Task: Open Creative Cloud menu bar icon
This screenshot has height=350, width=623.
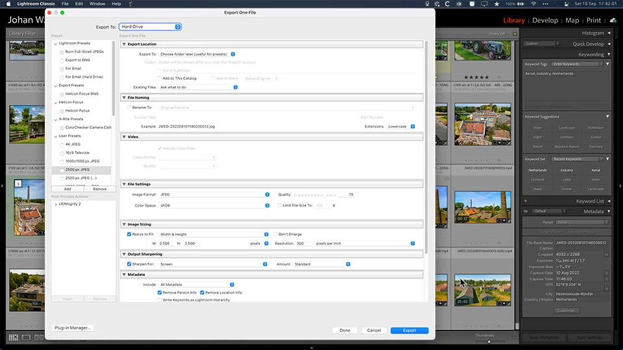Action: coord(459,4)
